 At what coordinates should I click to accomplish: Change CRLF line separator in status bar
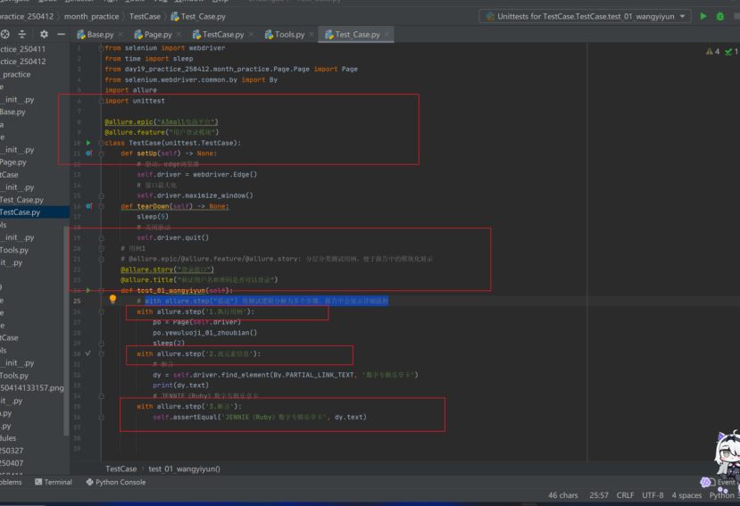click(625, 495)
